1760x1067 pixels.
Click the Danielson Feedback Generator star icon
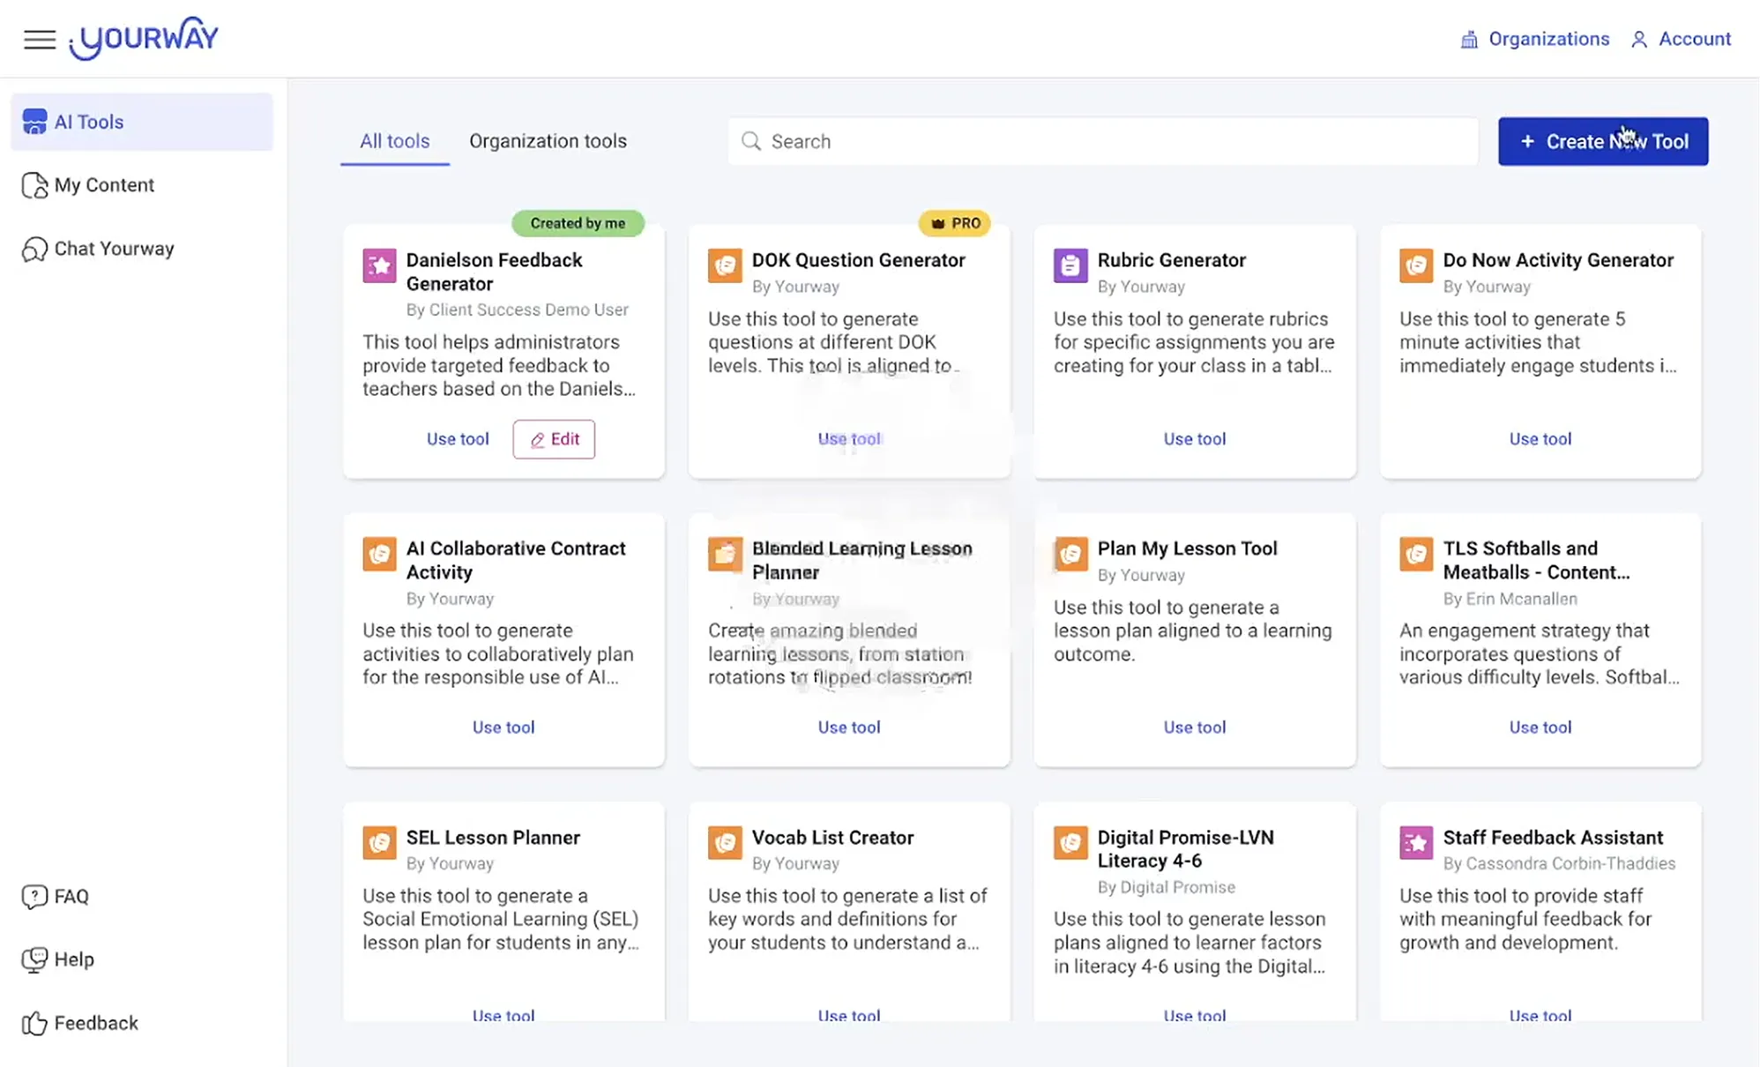click(x=379, y=265)
